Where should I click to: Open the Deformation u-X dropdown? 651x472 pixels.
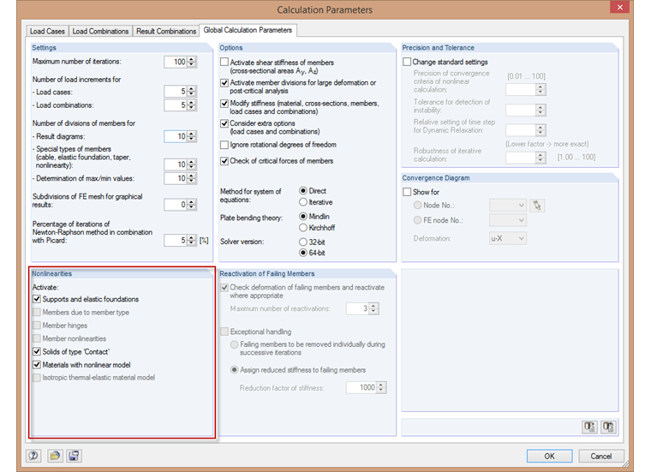coord(508,239)
